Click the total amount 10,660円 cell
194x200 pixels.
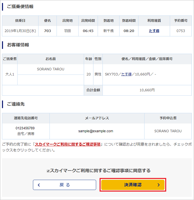(x=147, y=90)
